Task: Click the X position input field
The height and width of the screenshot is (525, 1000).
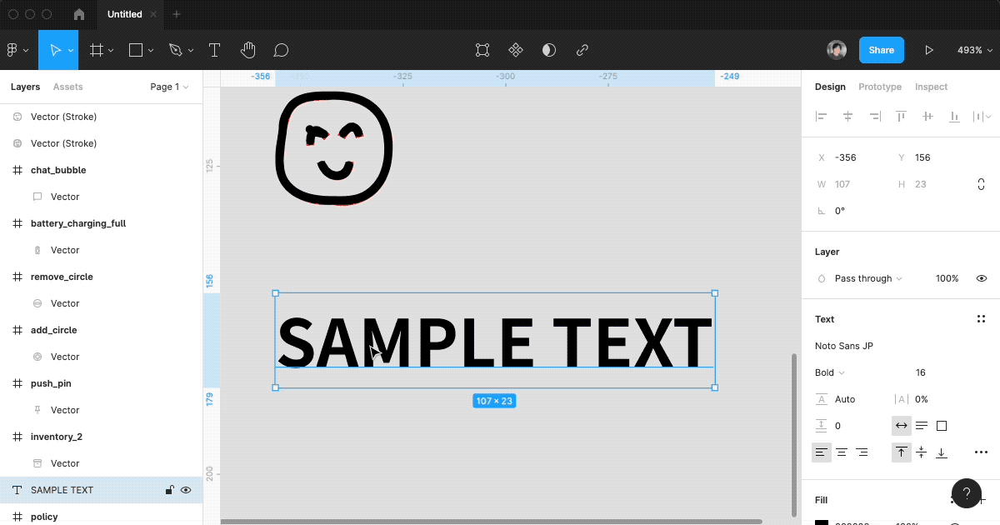Action: click(x=858, y=157)
